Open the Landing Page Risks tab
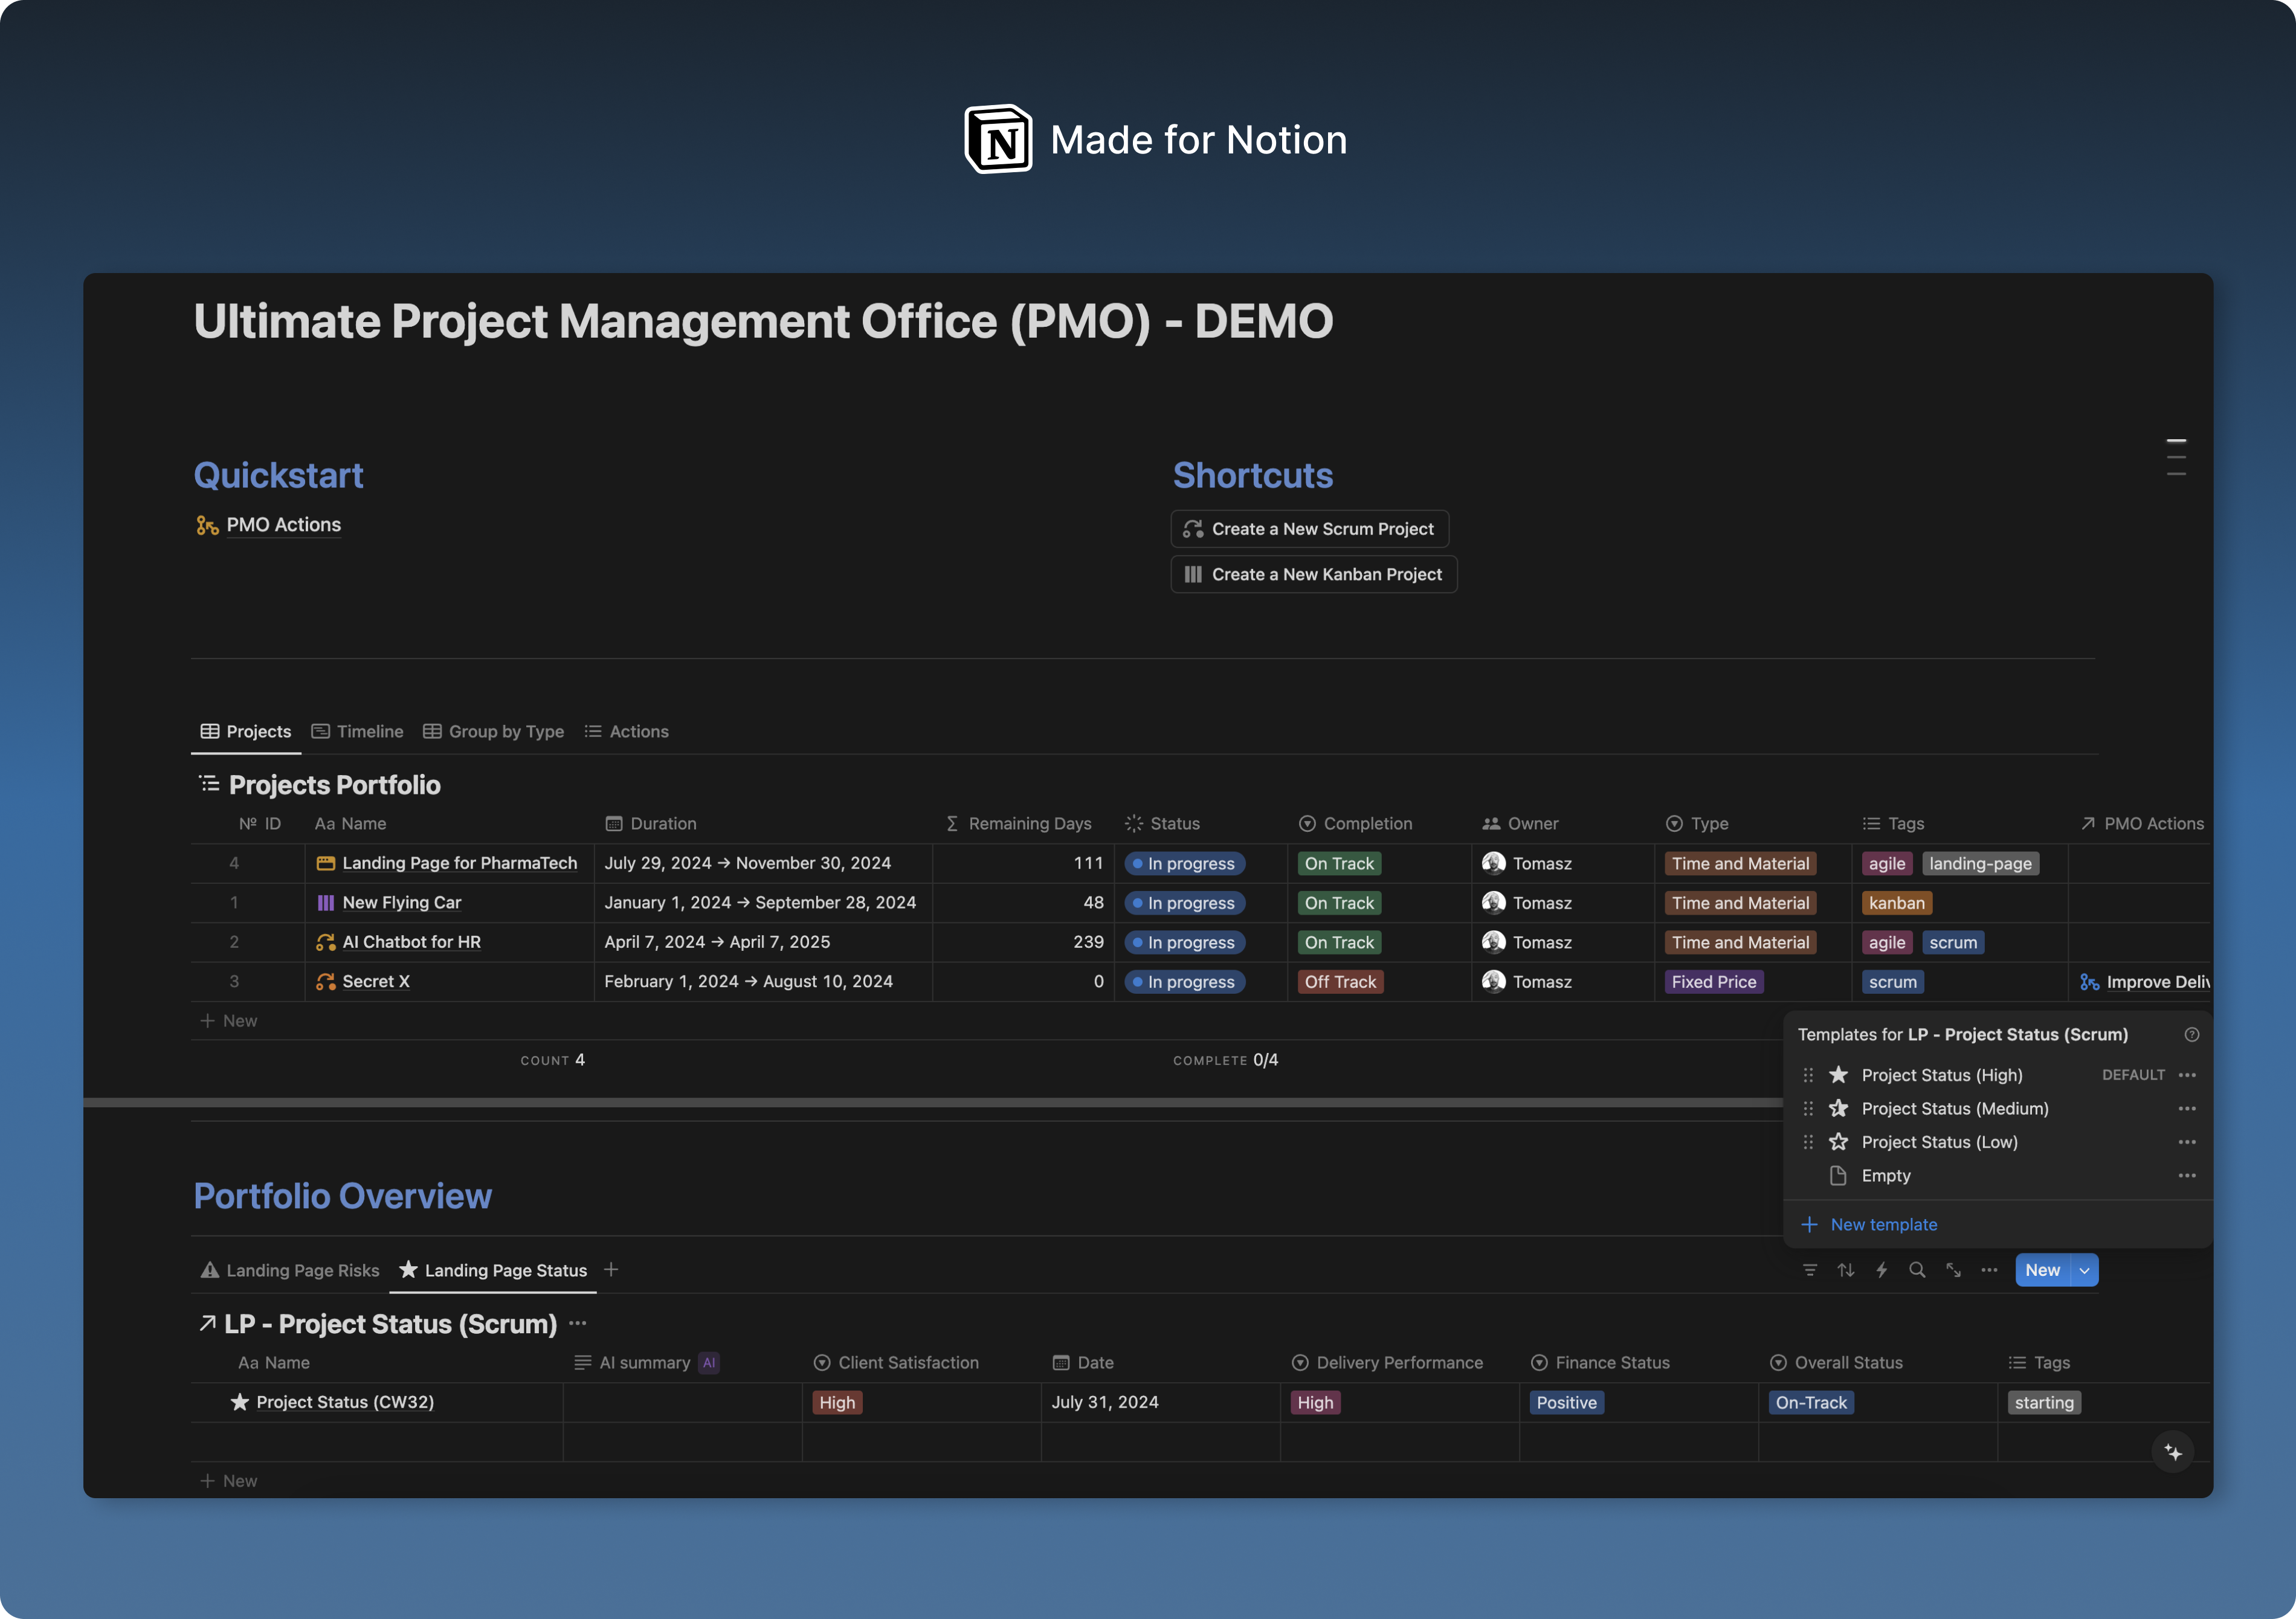 click(290, 1270)
